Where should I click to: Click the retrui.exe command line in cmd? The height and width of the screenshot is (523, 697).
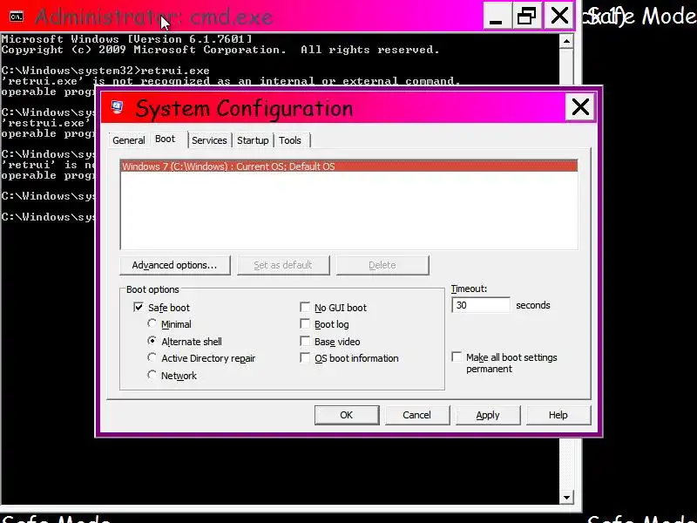coord(105,71)
